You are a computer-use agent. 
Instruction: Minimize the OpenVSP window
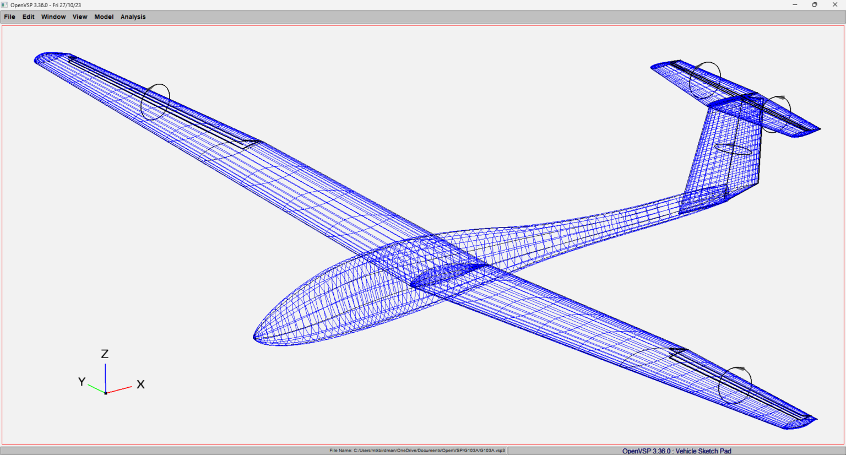point(795,5)
